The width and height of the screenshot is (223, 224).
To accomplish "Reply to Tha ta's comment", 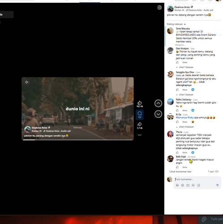I will (x=185, y=153).
